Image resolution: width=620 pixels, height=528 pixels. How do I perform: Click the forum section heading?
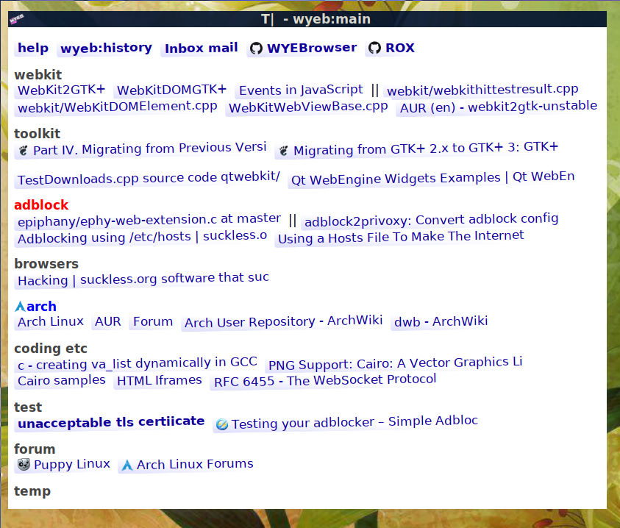(35, 449)
